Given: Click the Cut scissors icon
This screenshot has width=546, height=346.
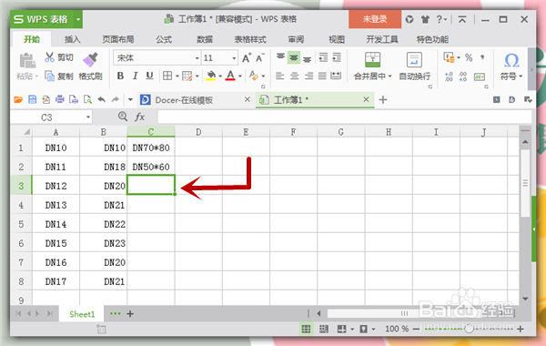Looking at the screenshot, I should (49, 57).
